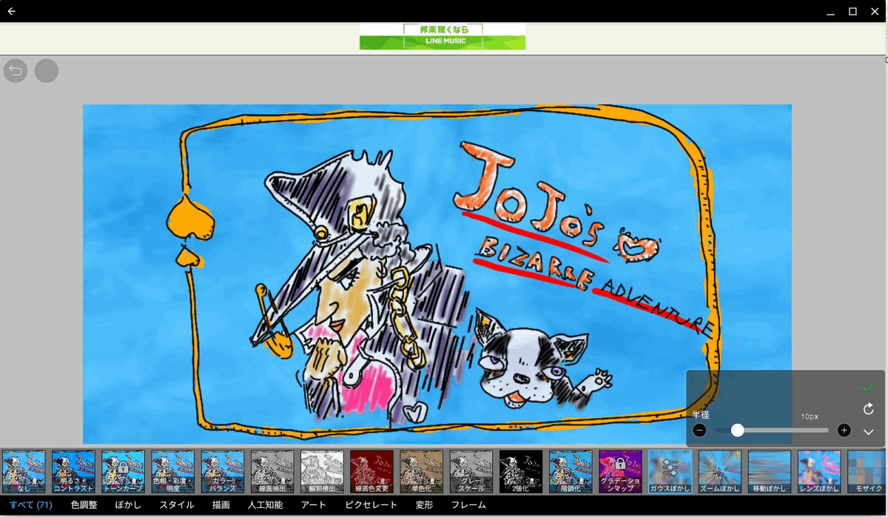Open the 描画 category tab
Image resolution: width=888 pixels, height=517 pixels.
click(221, 505)
